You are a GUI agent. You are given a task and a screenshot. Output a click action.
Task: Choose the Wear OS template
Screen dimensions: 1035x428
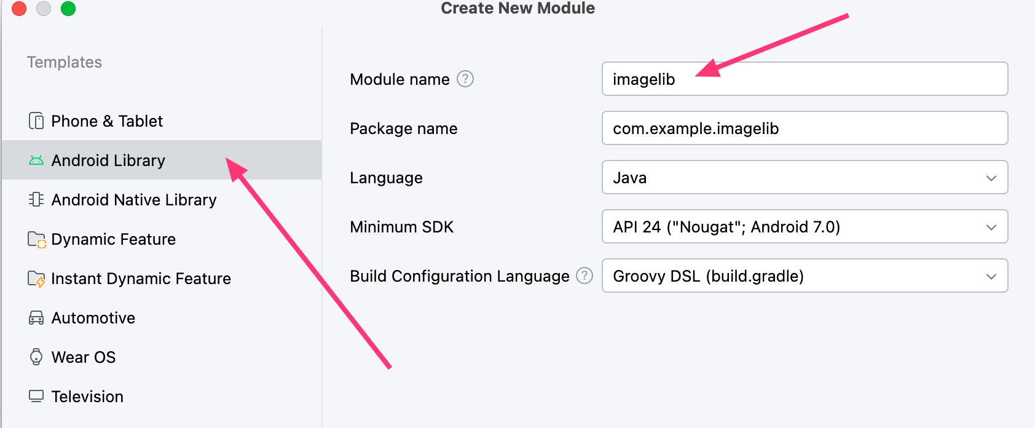tap(84, 357)
